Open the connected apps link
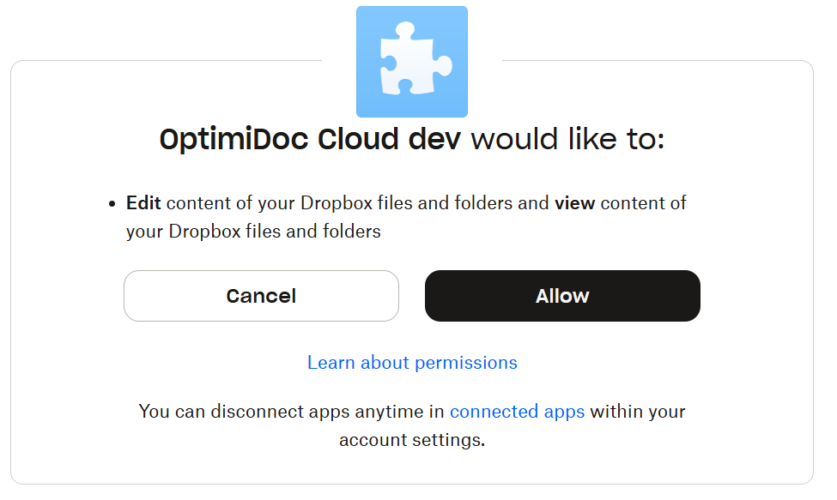Image resolution: width=837 pixels, height=500 pixels. tap(517, 412)
